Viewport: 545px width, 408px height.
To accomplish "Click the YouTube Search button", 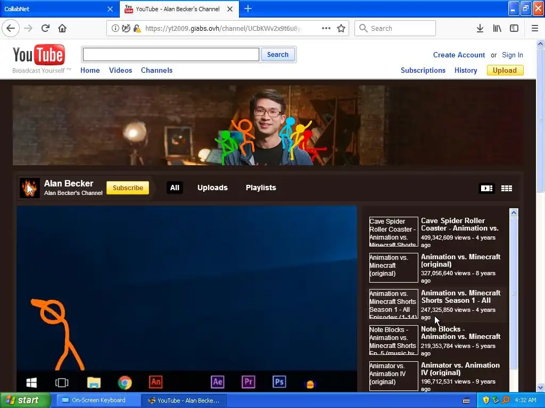I will [x=278, y=55].
